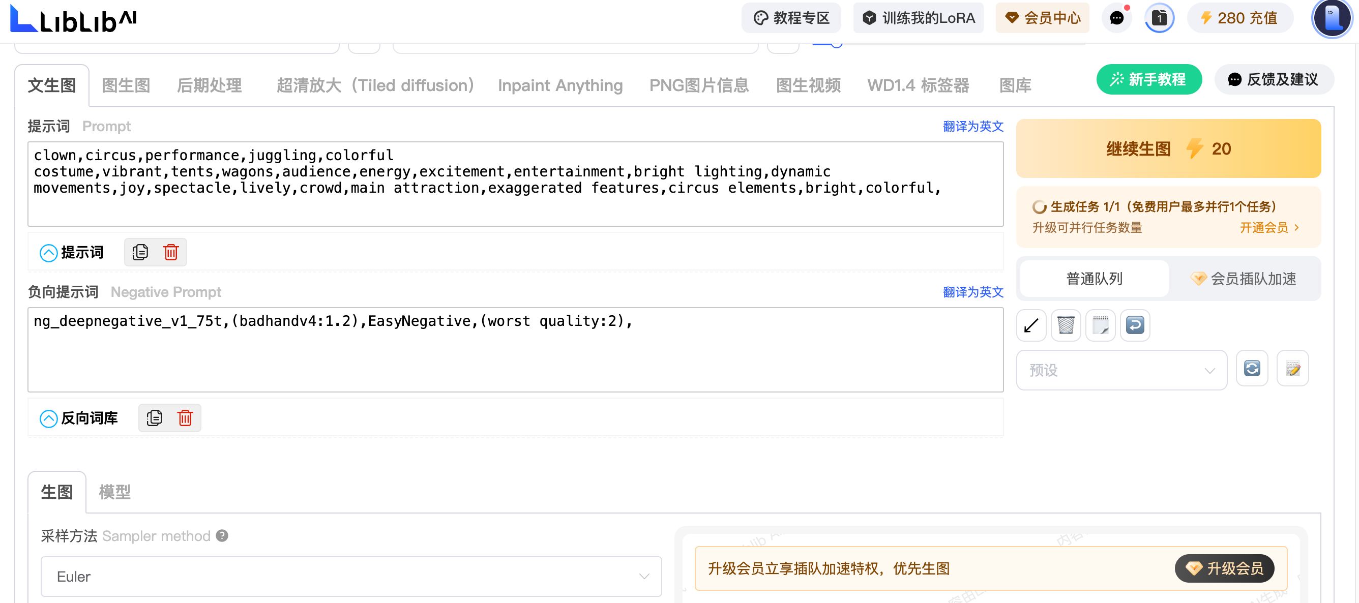Click the 继续生图 generate button
The height and width of the screenshot is (603, 1359).
pyautogui.click(x=1168, y=149)
